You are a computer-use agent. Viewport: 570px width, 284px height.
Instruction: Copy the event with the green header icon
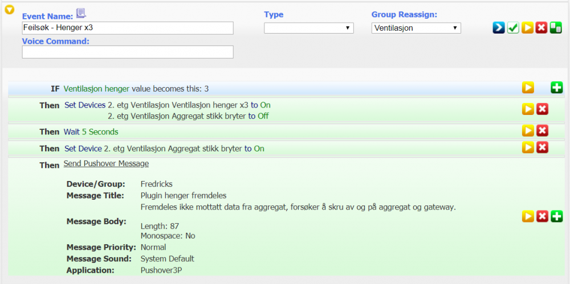coord(556,28)
